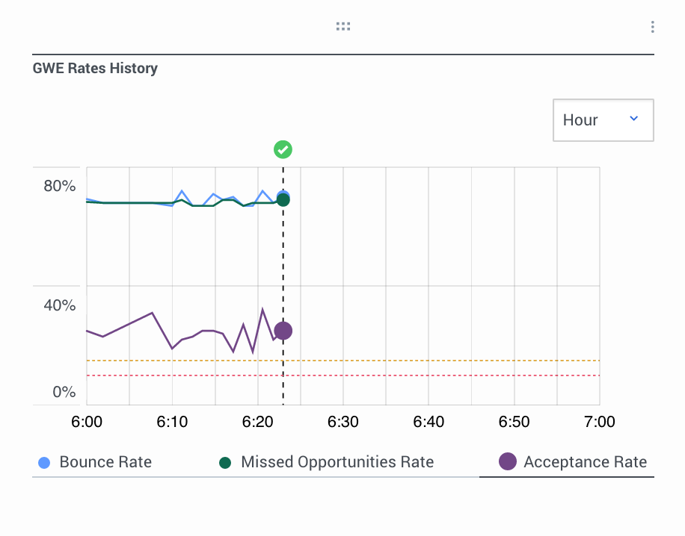This screenshot has width=685, height=536.
Task: Open the Hour time range dropdown
Action: (603, 120)
